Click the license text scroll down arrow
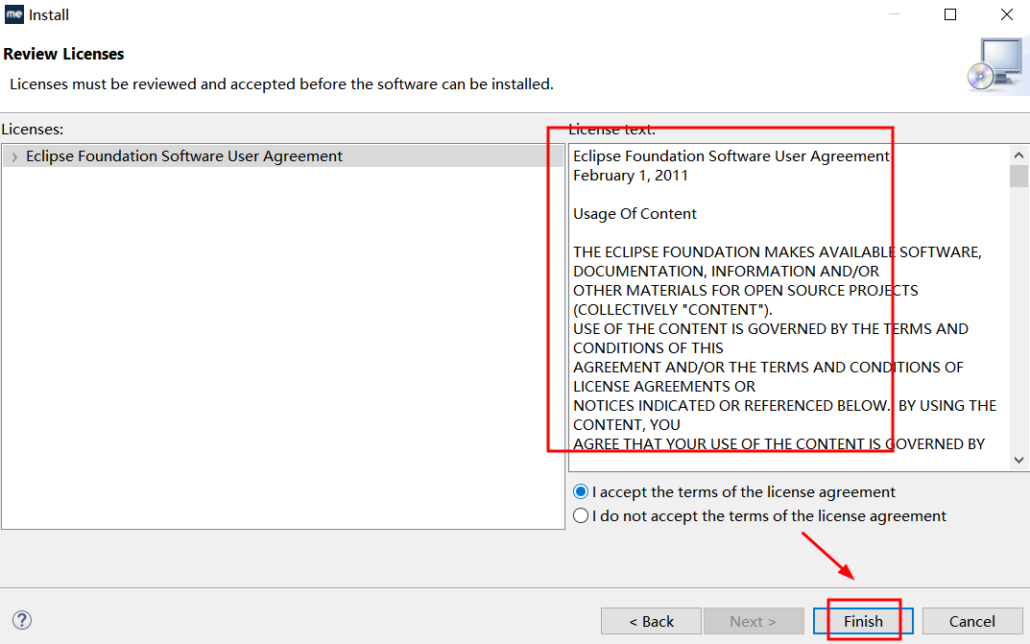 click(1018, 460)
